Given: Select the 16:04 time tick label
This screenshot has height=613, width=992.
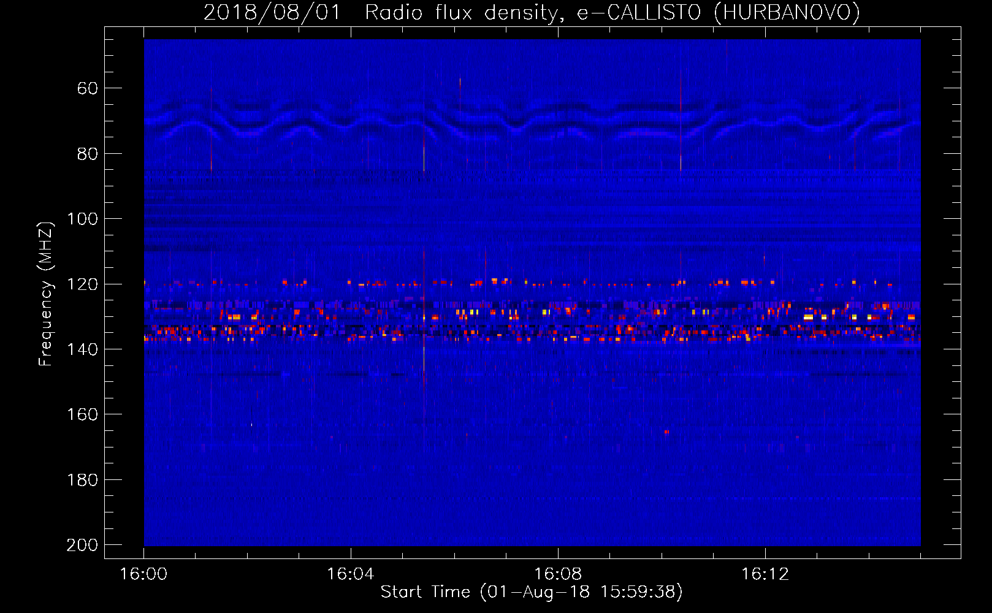Looking at the screenshot, I should point(351,574).
